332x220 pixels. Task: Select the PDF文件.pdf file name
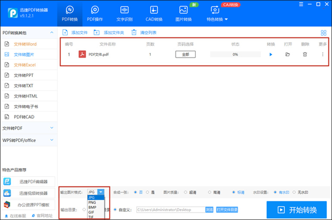(98, 55)
